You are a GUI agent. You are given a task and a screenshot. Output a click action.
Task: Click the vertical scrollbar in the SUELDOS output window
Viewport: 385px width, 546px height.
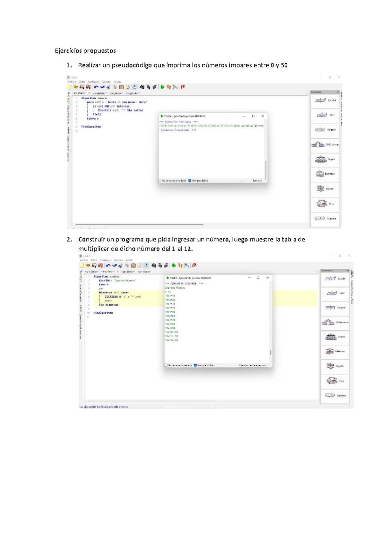tap(271, 352)
